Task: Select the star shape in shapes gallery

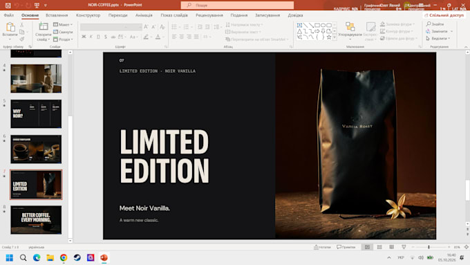Action: click(329, 37)
